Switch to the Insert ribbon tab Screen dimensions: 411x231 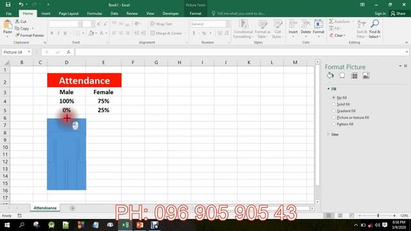tap(46, 13)
